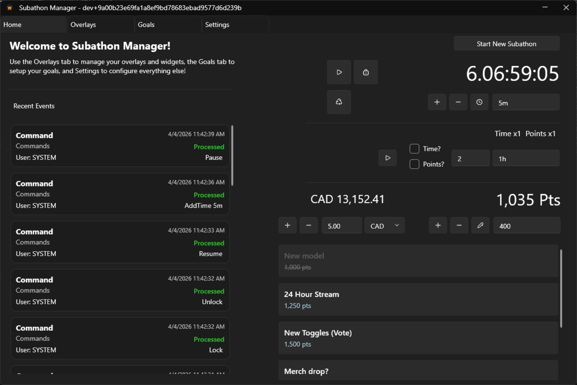Switch to the Overlays tab
Viewport: 577px width, 385px height.
pos(100,25)
